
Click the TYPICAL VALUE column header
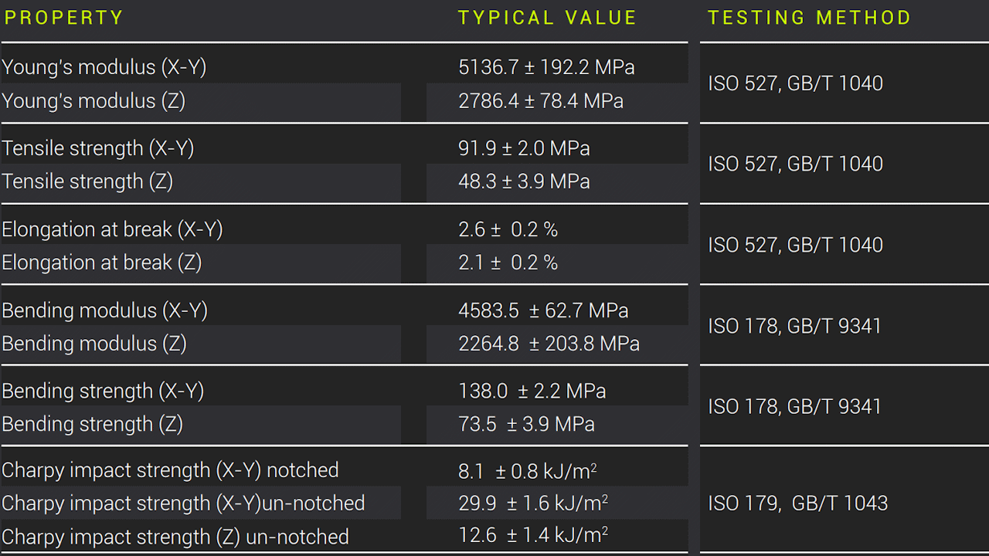click(x=547, y=18)
